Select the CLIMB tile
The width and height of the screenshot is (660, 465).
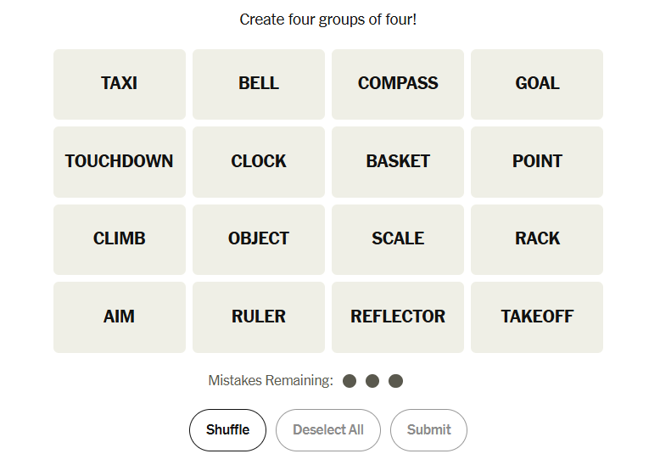119,239
